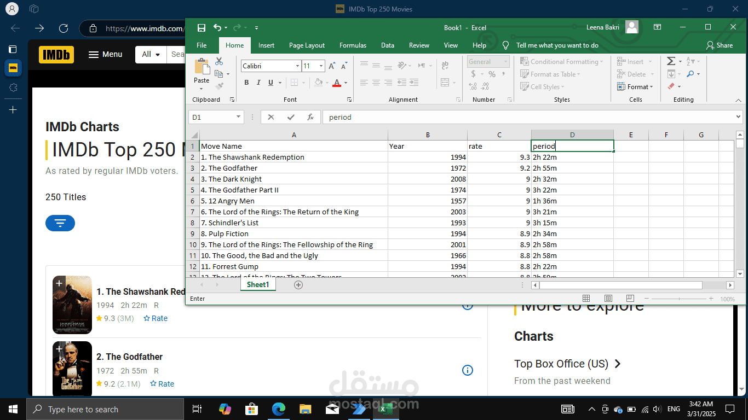This screenshot has height=420, width=748.
Task: Toggle Page Layout view in status bar
Action: click(608, 297)
